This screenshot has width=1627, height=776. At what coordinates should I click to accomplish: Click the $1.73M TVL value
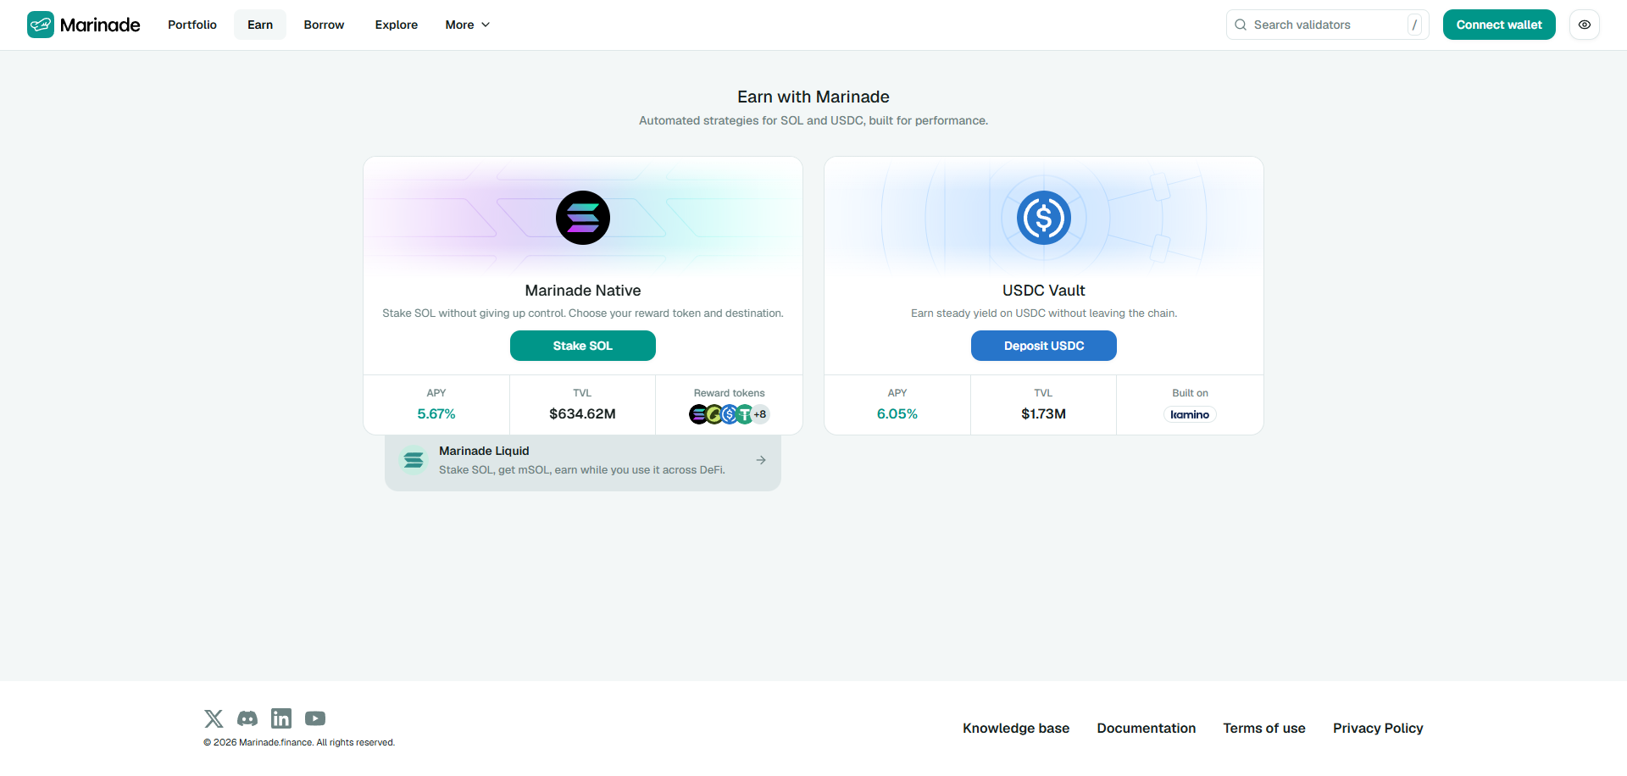tap(1043, 414)
